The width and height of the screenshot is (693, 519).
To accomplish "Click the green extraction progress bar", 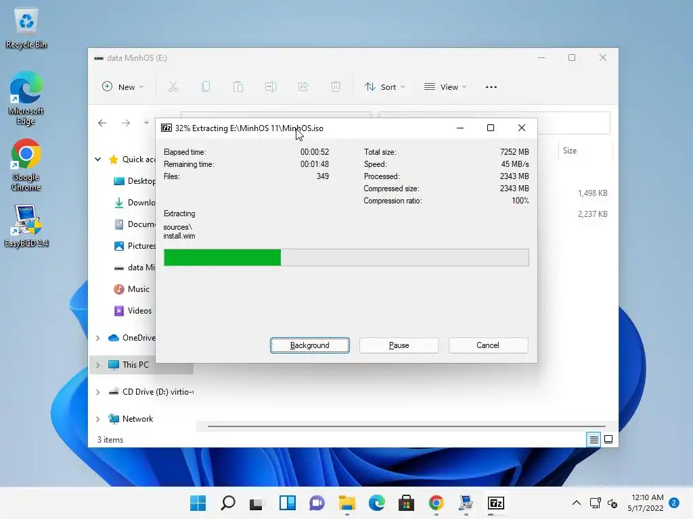I will (x=346, y=257).
